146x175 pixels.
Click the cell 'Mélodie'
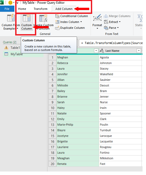click(78, 85)
